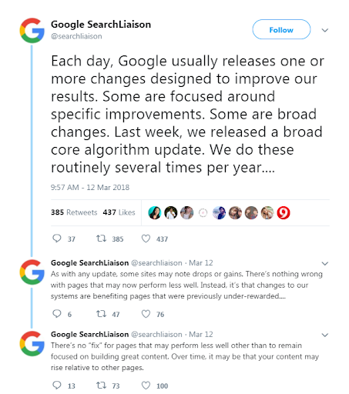Open the @searchliaison handle under header name
Screen dimensions: 349x394
tap(76, 36)
